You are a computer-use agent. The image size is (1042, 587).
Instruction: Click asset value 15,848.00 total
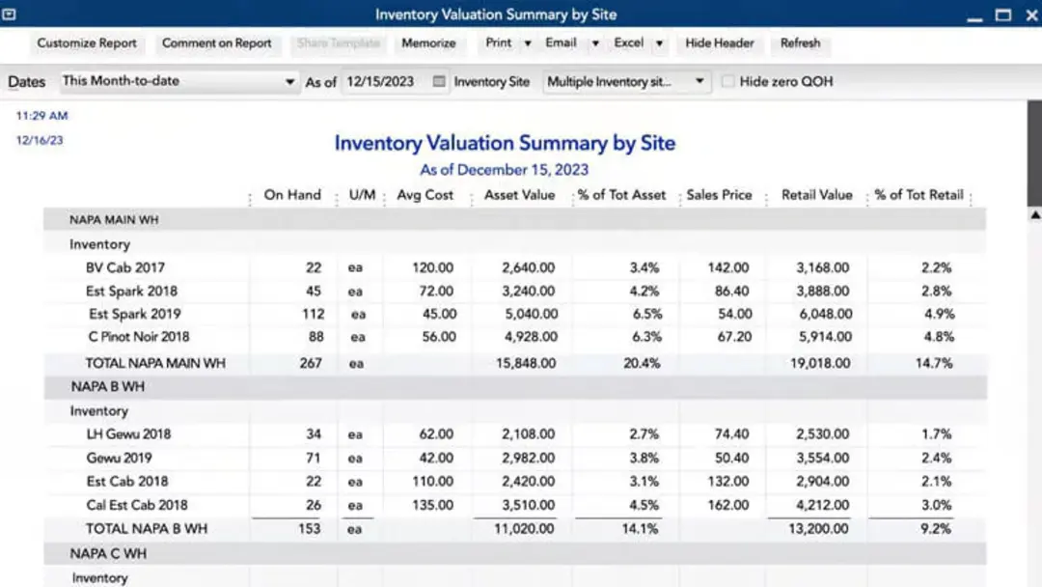click(526, 363)
